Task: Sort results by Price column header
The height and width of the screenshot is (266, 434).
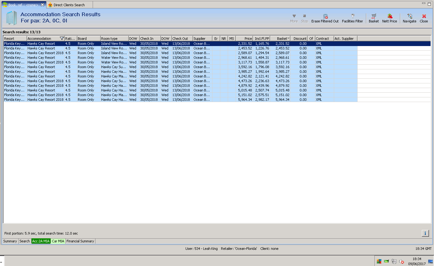Action: point(244,39)
